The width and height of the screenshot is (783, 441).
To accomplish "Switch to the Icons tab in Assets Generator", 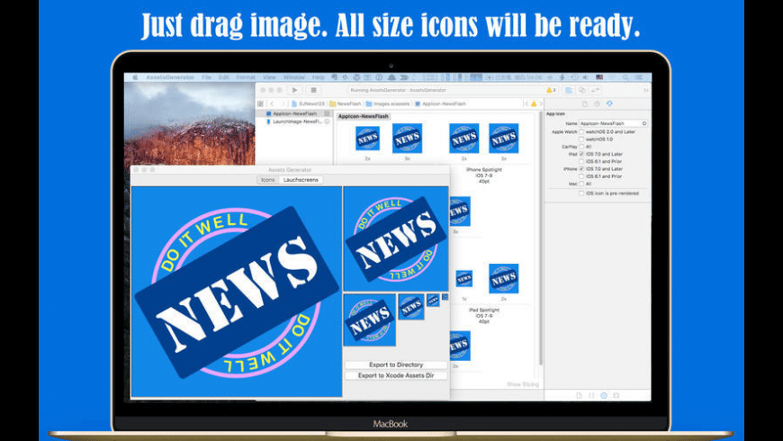I will pos(267,180).
